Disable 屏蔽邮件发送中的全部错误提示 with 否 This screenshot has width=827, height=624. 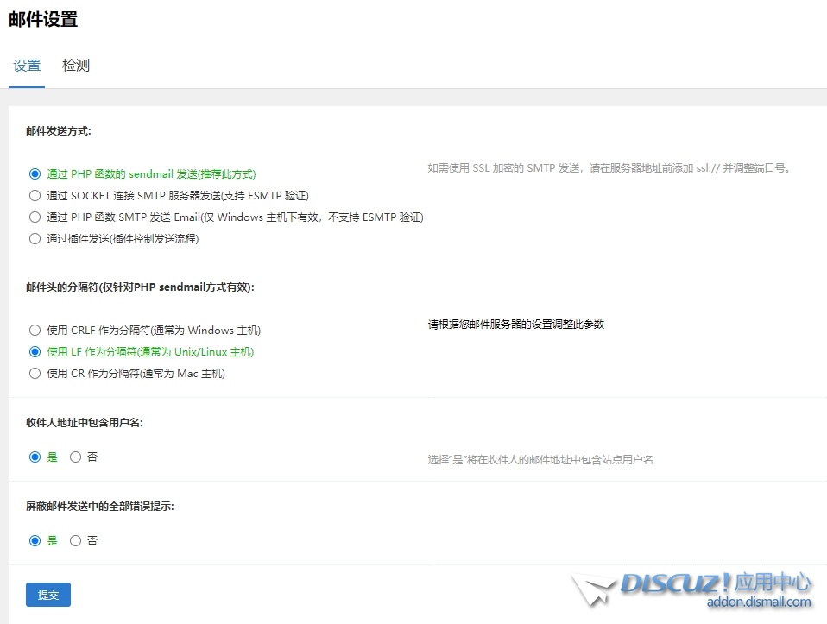(x=75, y=540)
